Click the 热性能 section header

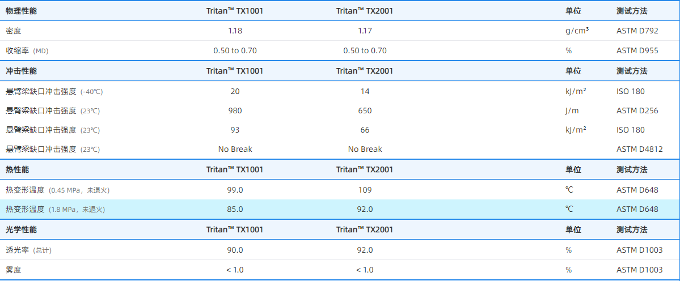[17, 169]
